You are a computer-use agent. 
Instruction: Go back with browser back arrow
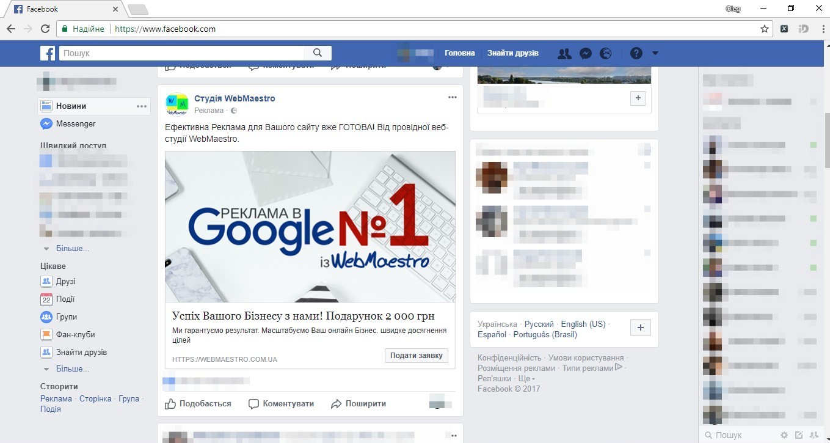[x=11, y=29]
